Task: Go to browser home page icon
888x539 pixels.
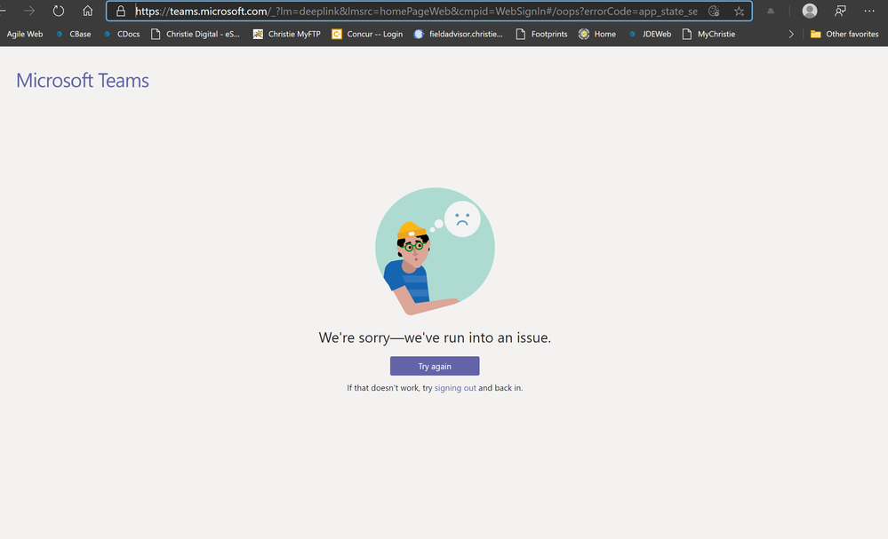Action: 87,11
